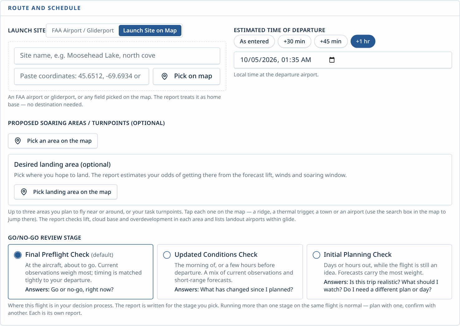The height and width of the screenshot is (326, 460).
Task: Click the Local time at the departure airport note
Action: pyautogui.click(x=276, y=75)
